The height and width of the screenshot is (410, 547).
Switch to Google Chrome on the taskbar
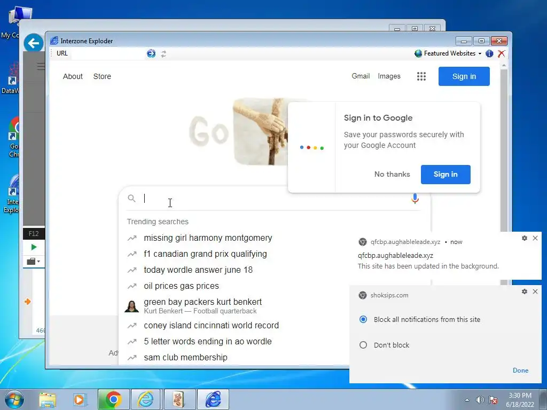click(x=113, y=399)
